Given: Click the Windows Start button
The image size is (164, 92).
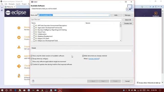Looking at the screenshot, I should pyautogui.click(x=2, y=90).
